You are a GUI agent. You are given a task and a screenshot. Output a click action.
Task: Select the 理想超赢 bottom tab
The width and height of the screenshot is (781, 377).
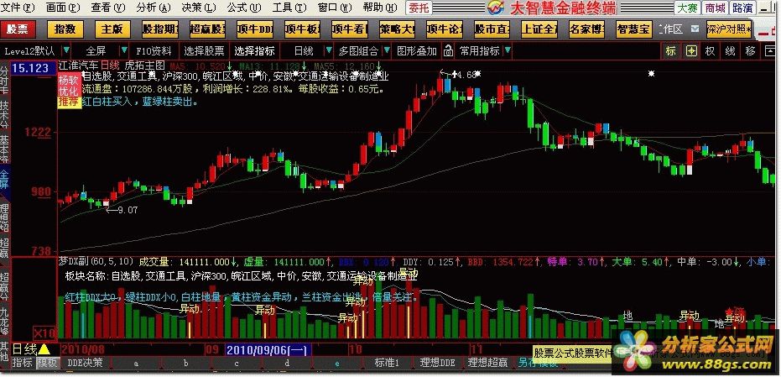click(x=487, y=363)
